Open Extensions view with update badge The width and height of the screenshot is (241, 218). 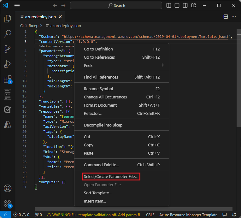pos(8,79)
